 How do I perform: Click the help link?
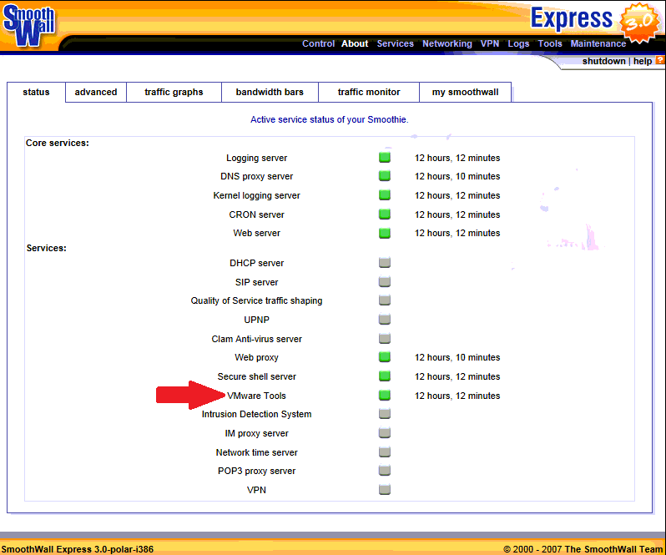coord(643,61)
